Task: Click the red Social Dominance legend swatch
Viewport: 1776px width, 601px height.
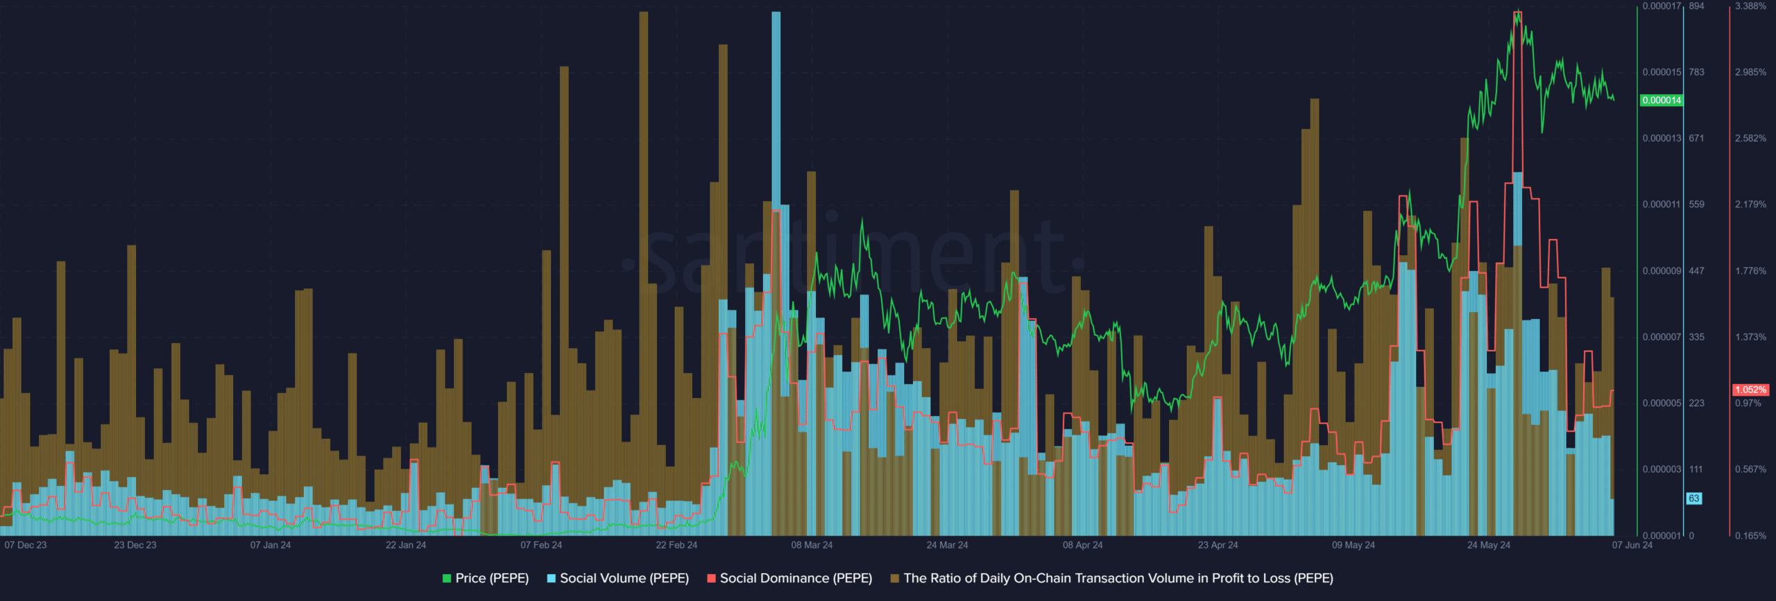Action: coord(711,578)
